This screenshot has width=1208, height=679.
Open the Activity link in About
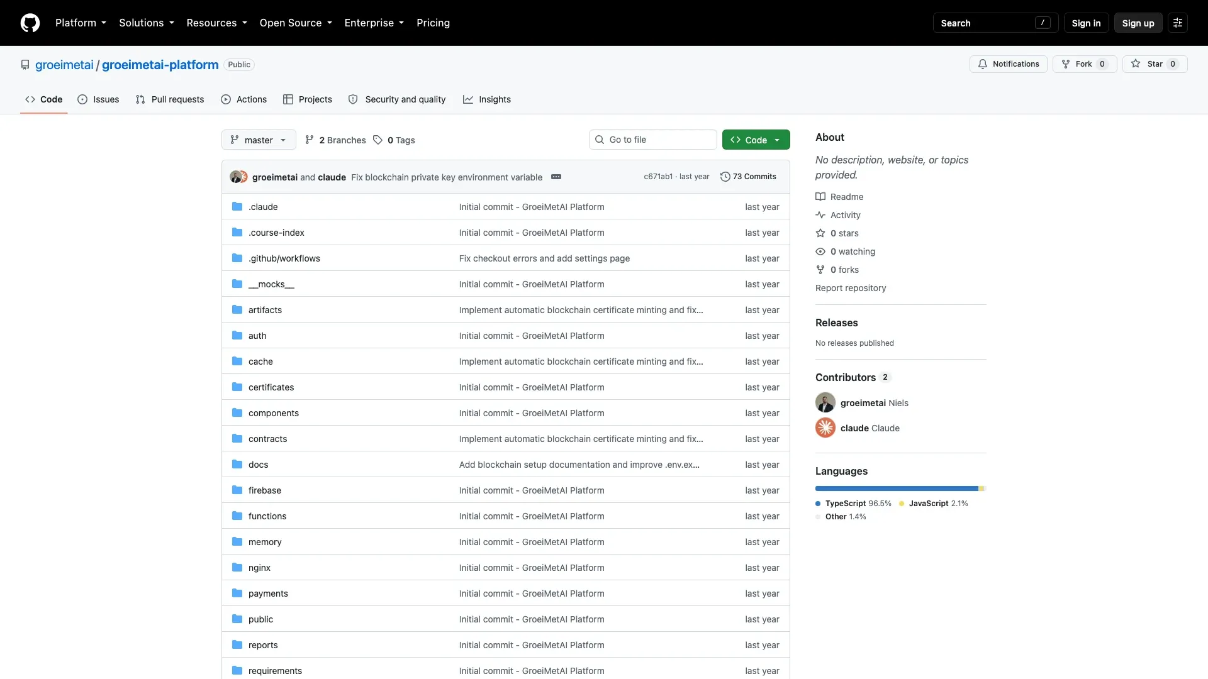click(838, 215)
